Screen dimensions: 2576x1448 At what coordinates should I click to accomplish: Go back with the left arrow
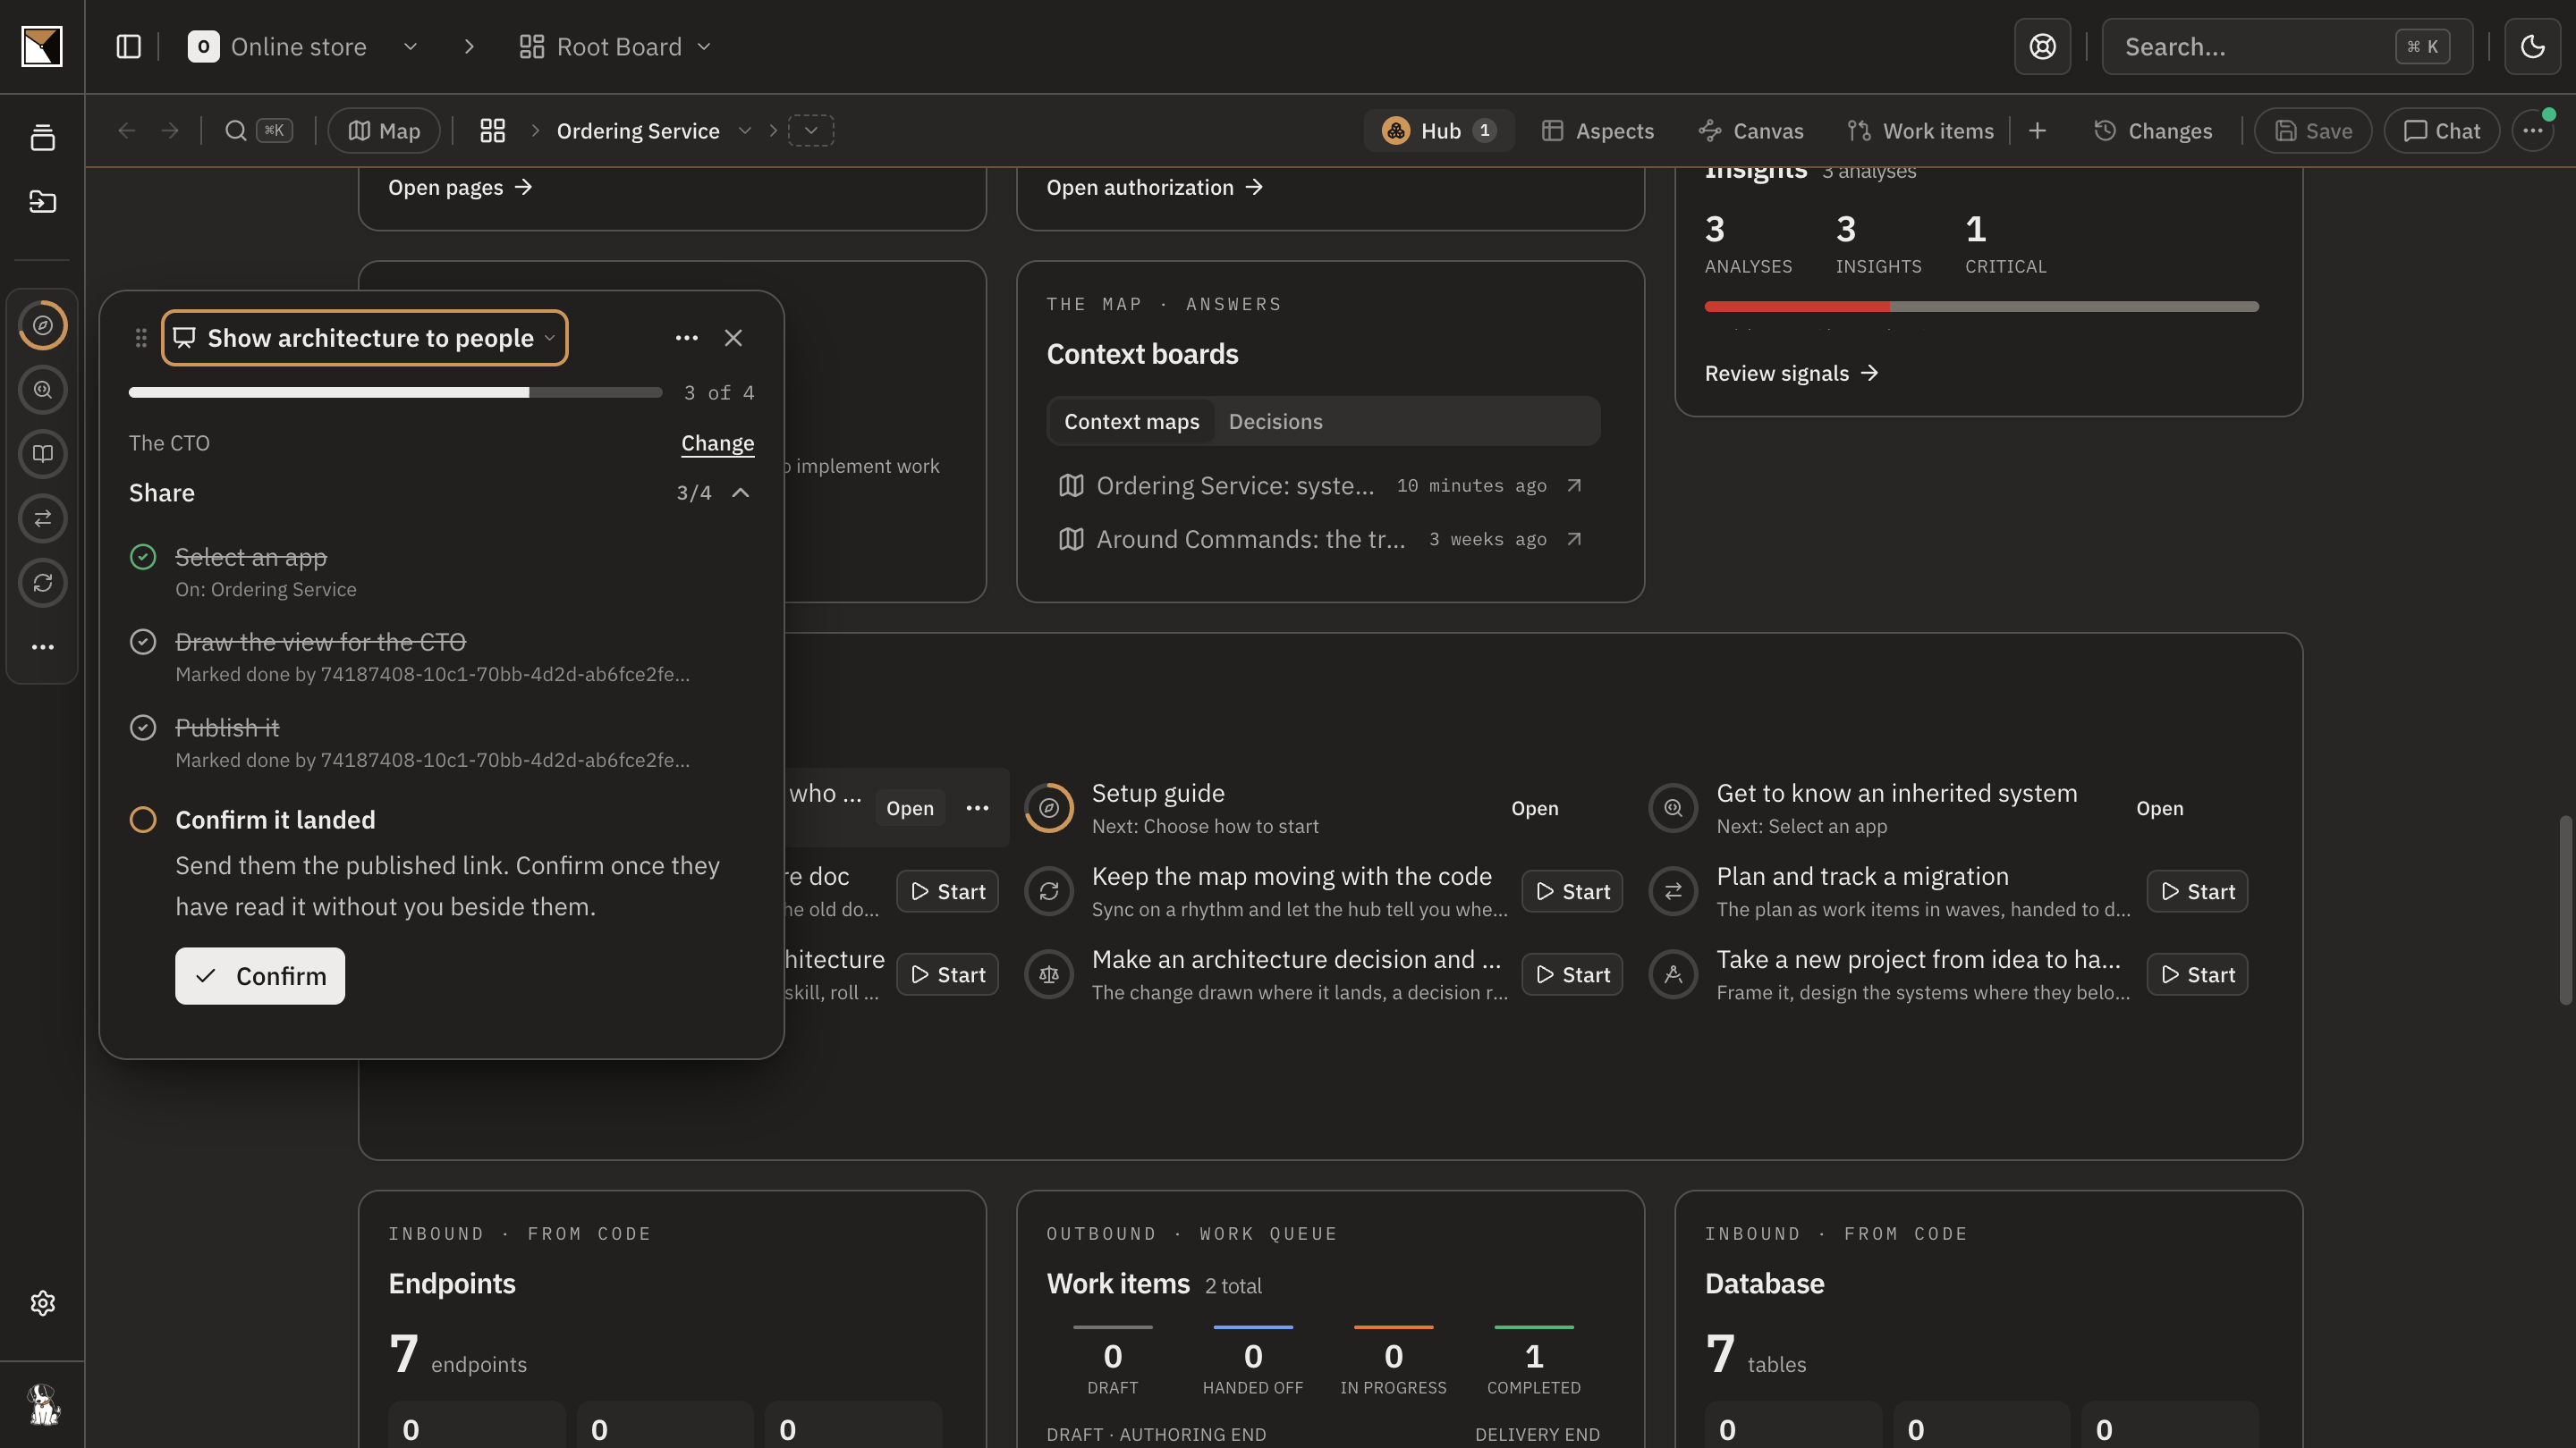pos(126,130)
